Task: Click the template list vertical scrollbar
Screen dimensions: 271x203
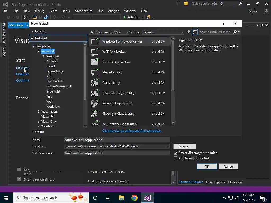Action: click(x=173, y=66)
